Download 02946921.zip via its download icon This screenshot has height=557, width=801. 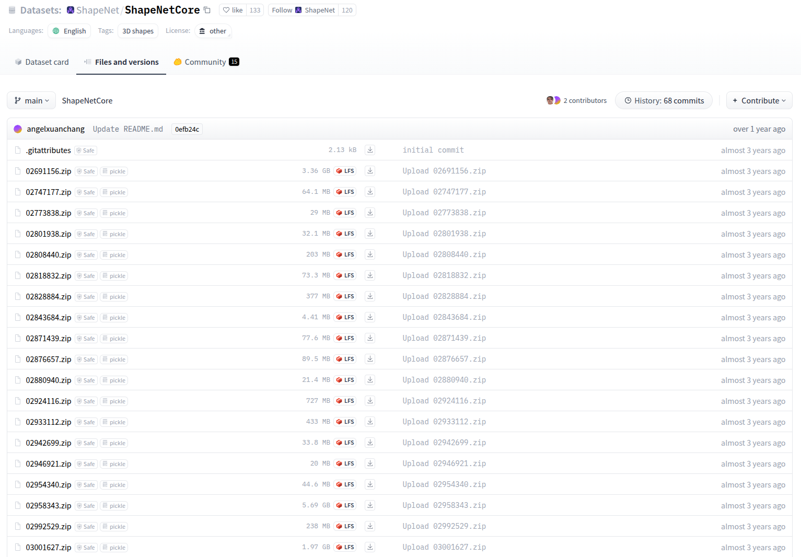coord(370,463)
